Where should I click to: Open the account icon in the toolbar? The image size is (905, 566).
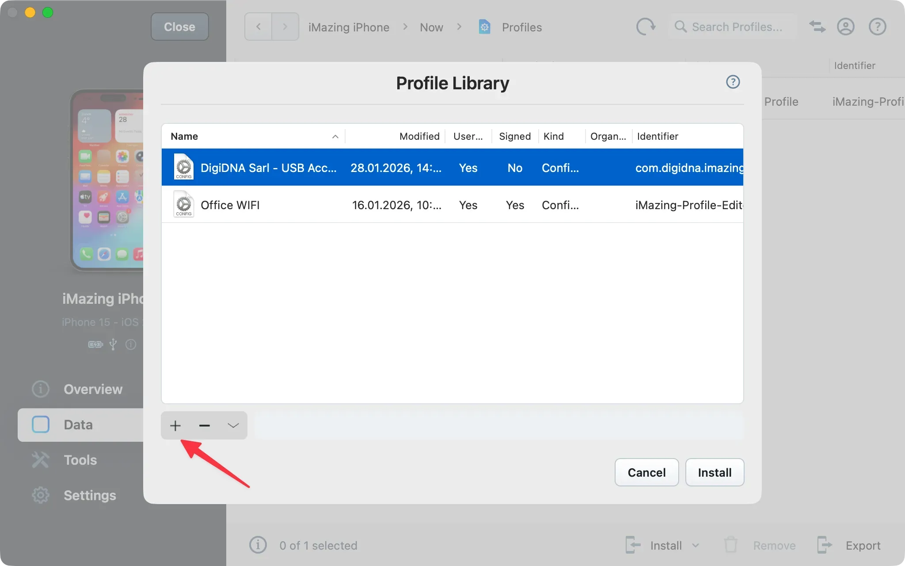pos(846,27)
